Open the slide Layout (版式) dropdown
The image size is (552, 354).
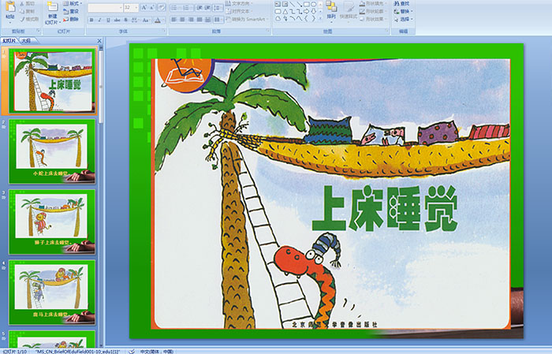point(73,3)
